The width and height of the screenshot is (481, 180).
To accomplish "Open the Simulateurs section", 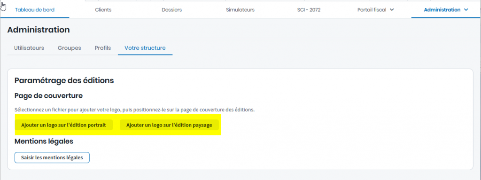I will (x=240, y=10).
